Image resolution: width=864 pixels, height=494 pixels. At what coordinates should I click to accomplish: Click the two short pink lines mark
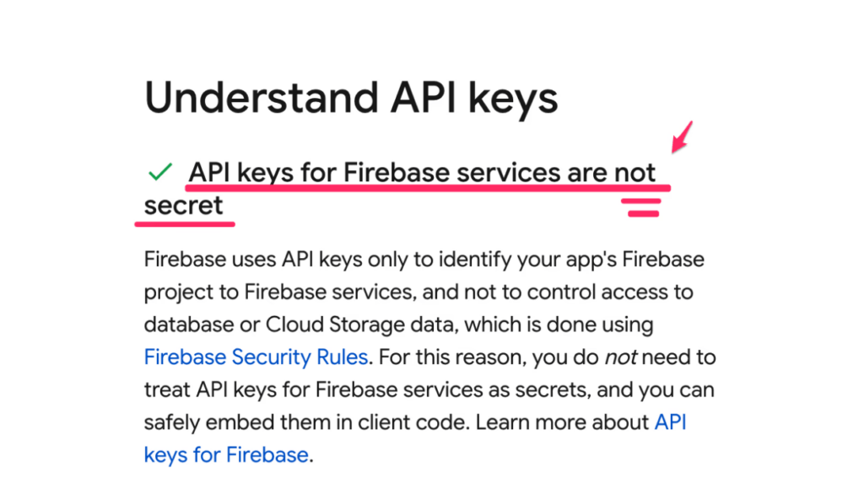click(641, 207)
